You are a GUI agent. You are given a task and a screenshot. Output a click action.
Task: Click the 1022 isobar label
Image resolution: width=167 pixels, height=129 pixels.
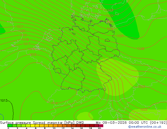[x=144, y=110]
